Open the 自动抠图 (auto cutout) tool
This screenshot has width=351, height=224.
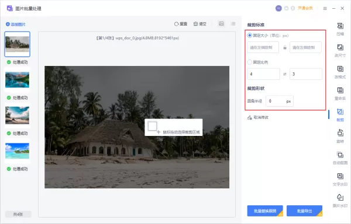[340, 158]
